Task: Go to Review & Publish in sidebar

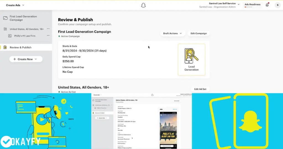Action: coord(26,47)
